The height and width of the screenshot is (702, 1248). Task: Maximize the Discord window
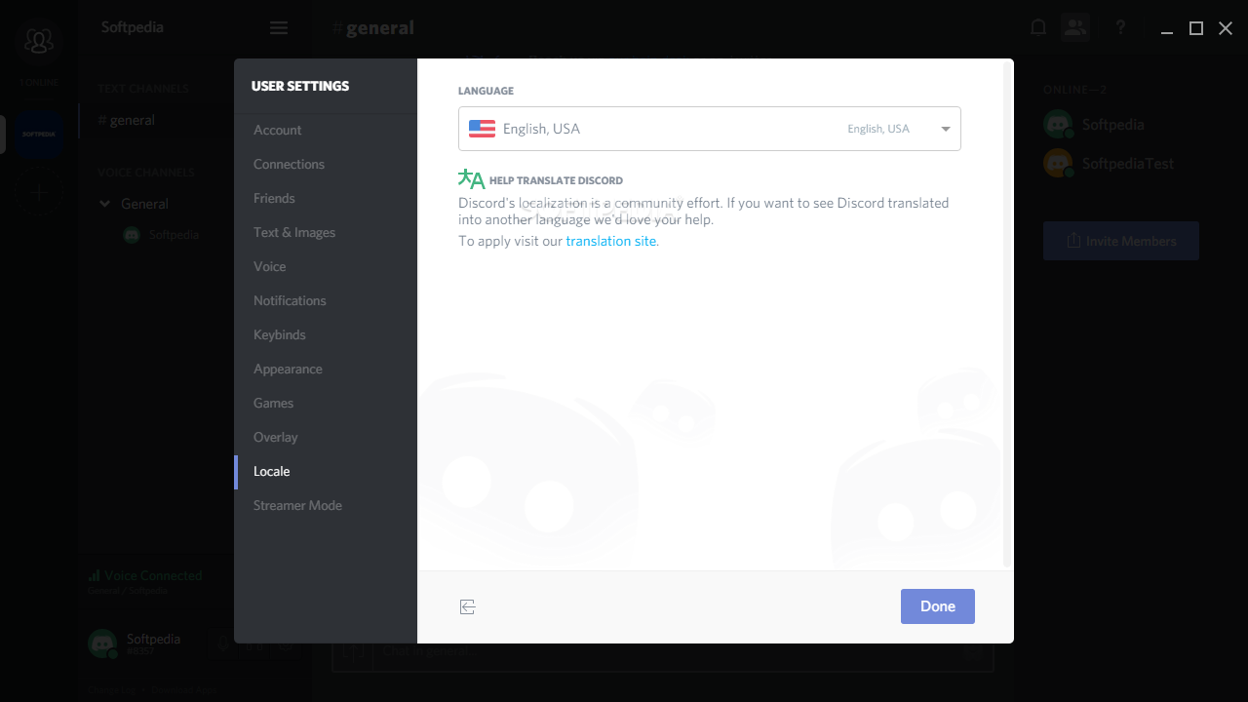(x=1196, y=28)
